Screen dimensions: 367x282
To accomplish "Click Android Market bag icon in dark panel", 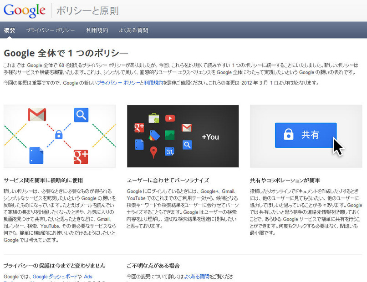I will tap(154, 118).
